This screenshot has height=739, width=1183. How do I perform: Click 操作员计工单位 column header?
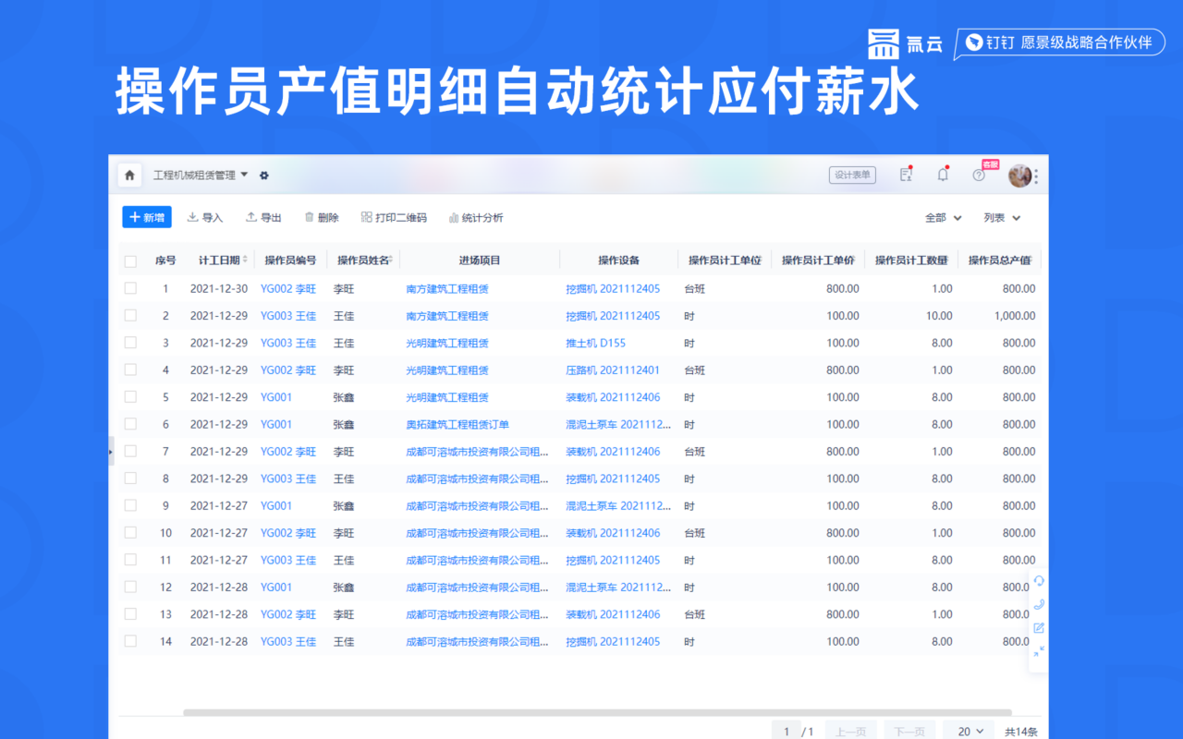pos(725,260)
